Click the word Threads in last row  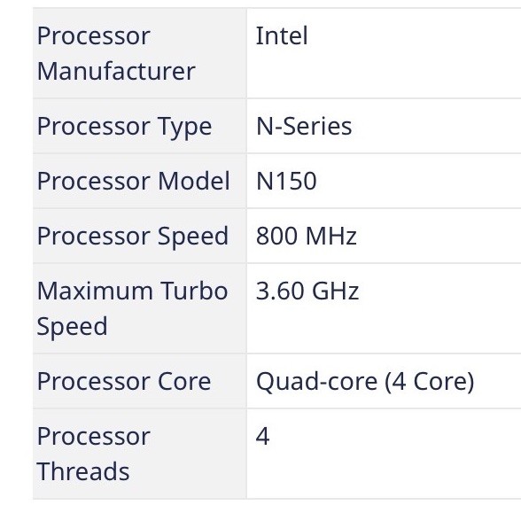pyautogui.click(x=83, y=471)
